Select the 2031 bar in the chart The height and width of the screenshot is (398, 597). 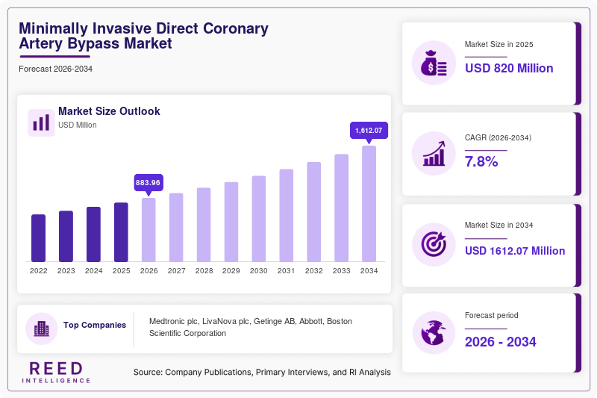coord(287,215)
